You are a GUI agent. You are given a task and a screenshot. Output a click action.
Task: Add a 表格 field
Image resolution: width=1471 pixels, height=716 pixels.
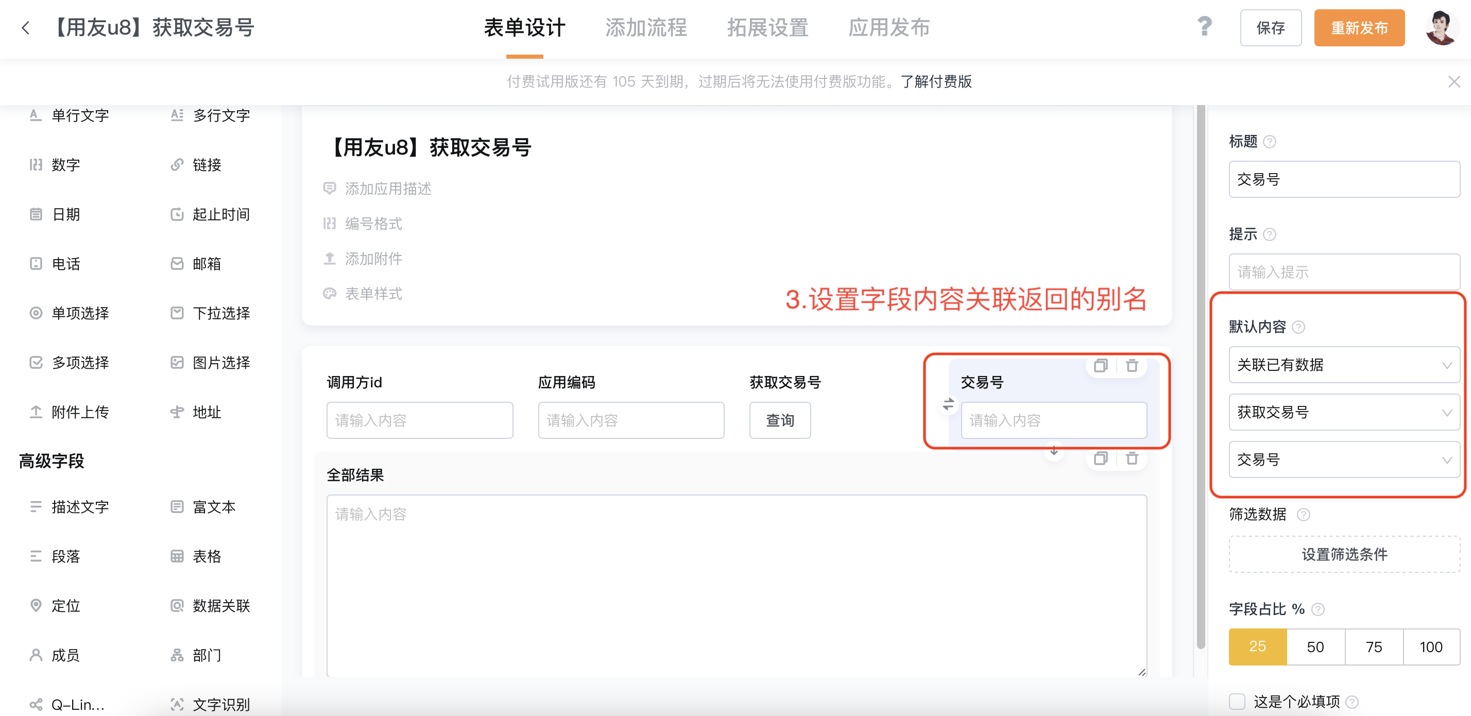[x=196, y=556]
